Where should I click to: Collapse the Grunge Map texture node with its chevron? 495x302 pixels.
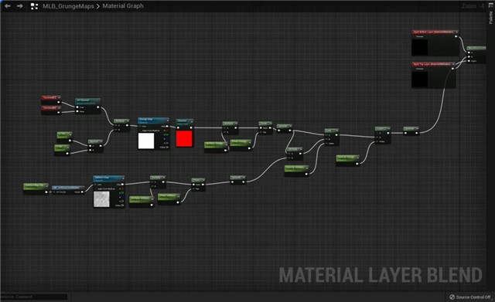(x=167, y=120)
